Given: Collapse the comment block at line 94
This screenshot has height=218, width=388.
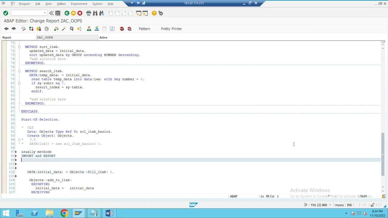Looking at the screenshot, I should (x=19, y=140).
